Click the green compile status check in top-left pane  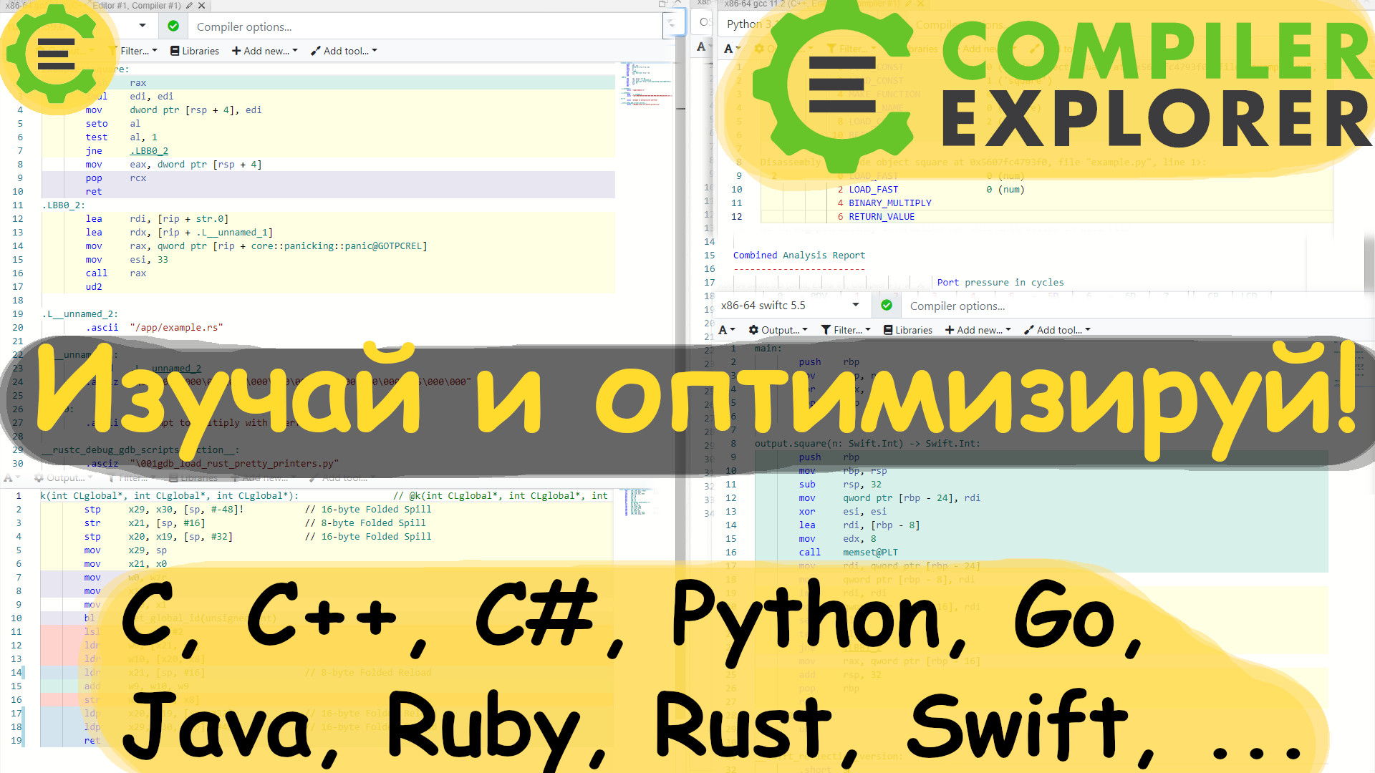coord(173,26)
